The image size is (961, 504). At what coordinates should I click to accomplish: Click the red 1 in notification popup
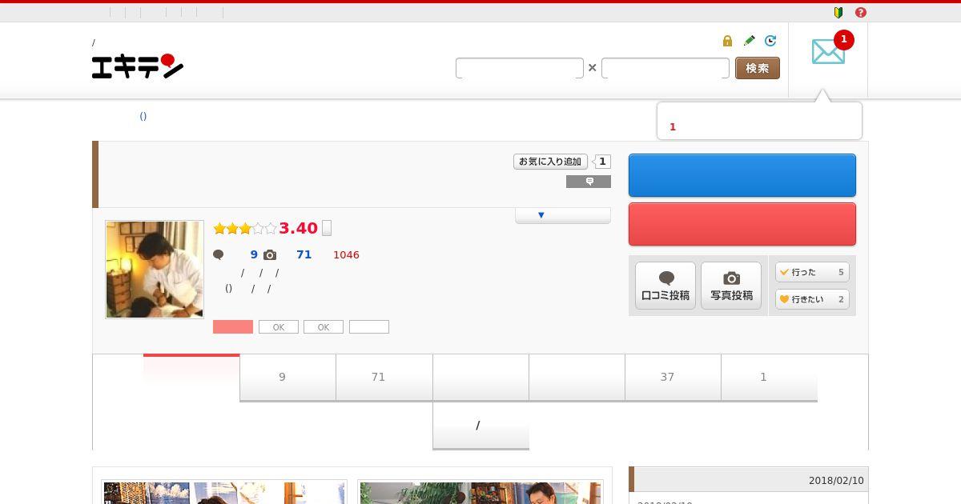pyautogui.click(x=673, y=127)
